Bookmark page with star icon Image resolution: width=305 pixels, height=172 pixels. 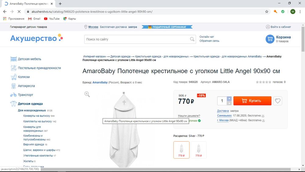267,12
